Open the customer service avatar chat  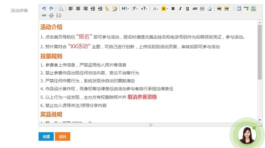pyautogui.click(x=247, y=135)
